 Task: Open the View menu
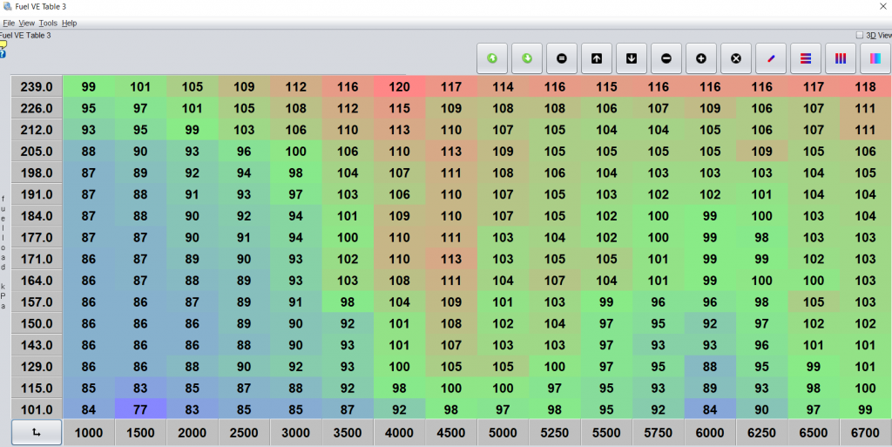pos(27,23)
